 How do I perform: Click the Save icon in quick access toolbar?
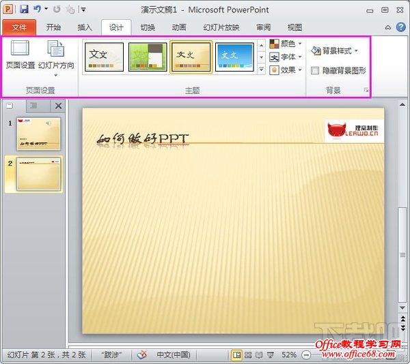tap(24, 10)
